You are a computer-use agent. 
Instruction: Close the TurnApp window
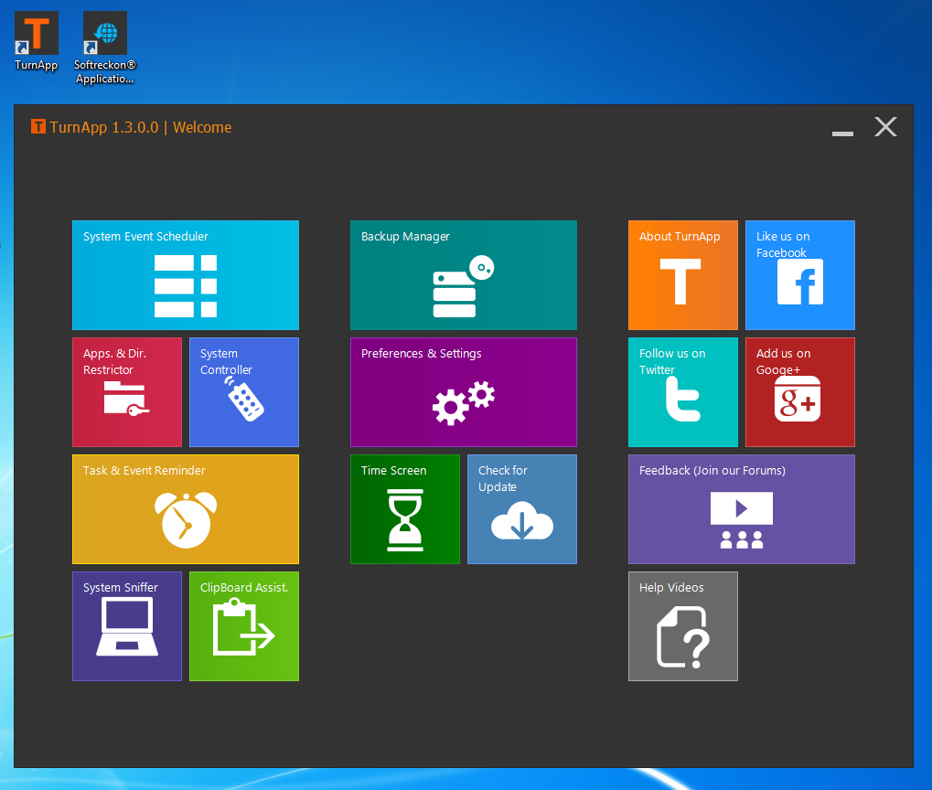(885, 126)
